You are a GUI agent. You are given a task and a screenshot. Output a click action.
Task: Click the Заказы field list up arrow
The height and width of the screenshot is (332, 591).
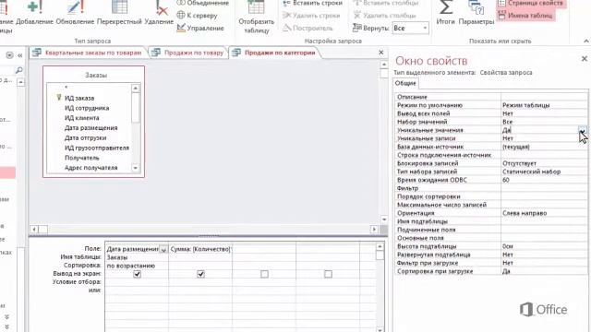136,89
